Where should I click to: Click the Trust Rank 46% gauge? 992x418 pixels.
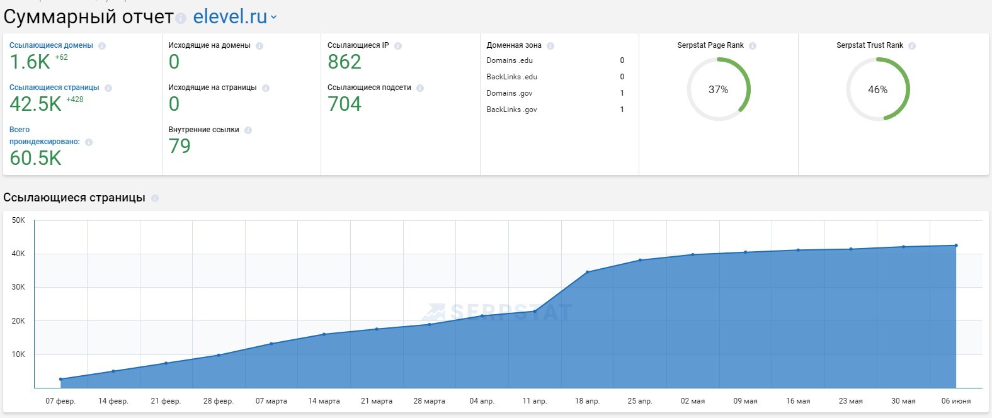coord(877,89)
